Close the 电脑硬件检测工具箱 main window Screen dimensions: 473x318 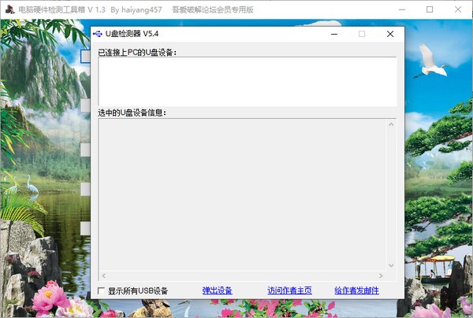[x=458, y=9]
